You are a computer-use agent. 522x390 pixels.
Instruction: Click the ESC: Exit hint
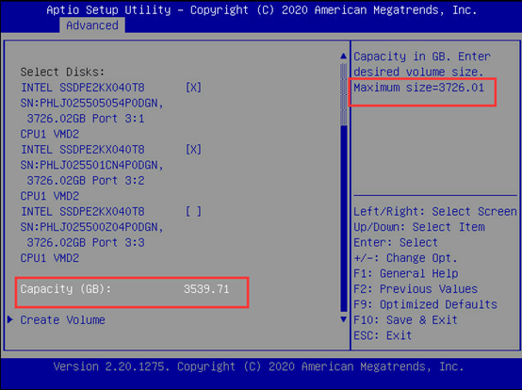[x=383, y=335]
